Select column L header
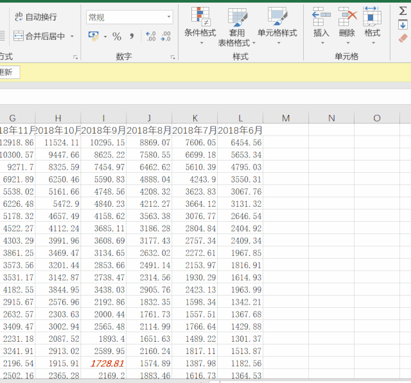Image resolution: width=411 pixels, height=383 pixels. (x=240, y=118)
